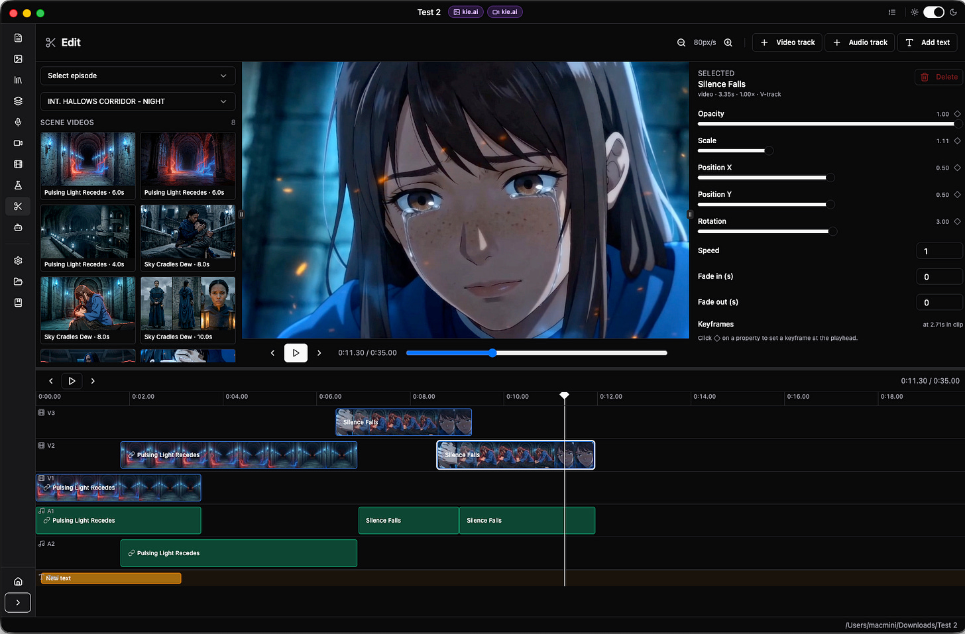This screenshot has height=634, width=965.
Task: Select the scissors Edit icon in sidebar
Action: 18,206
